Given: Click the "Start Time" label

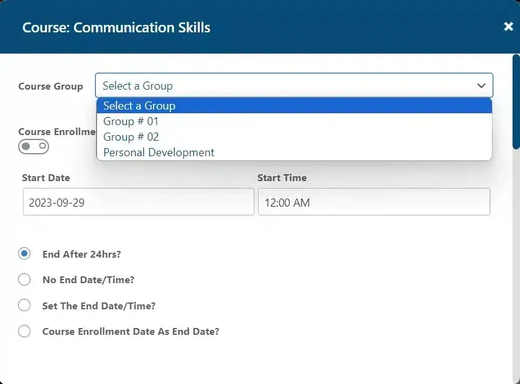Looking at the screenshot, I should tap(281, 177).
